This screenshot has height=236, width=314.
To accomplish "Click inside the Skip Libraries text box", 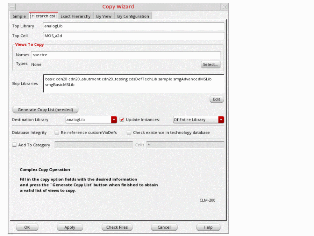I will 133,84.
